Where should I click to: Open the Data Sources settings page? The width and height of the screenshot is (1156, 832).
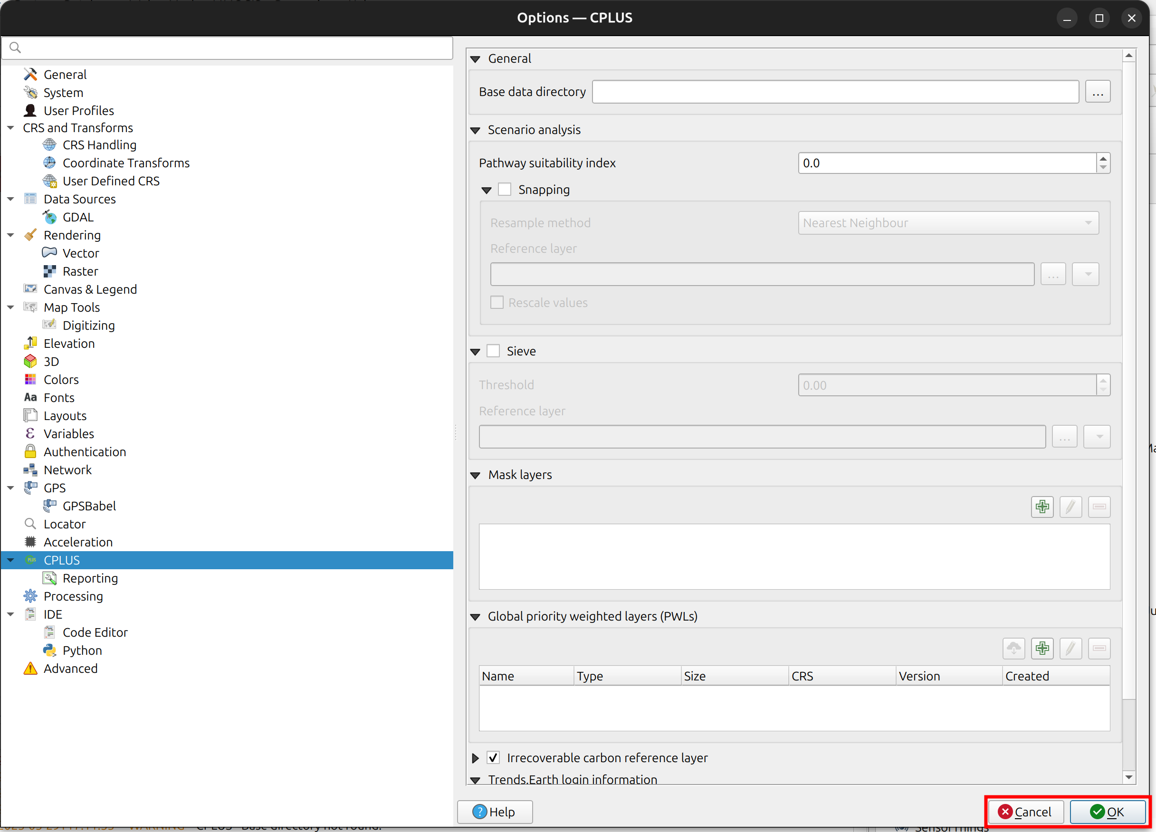click(x=79, y=199)
